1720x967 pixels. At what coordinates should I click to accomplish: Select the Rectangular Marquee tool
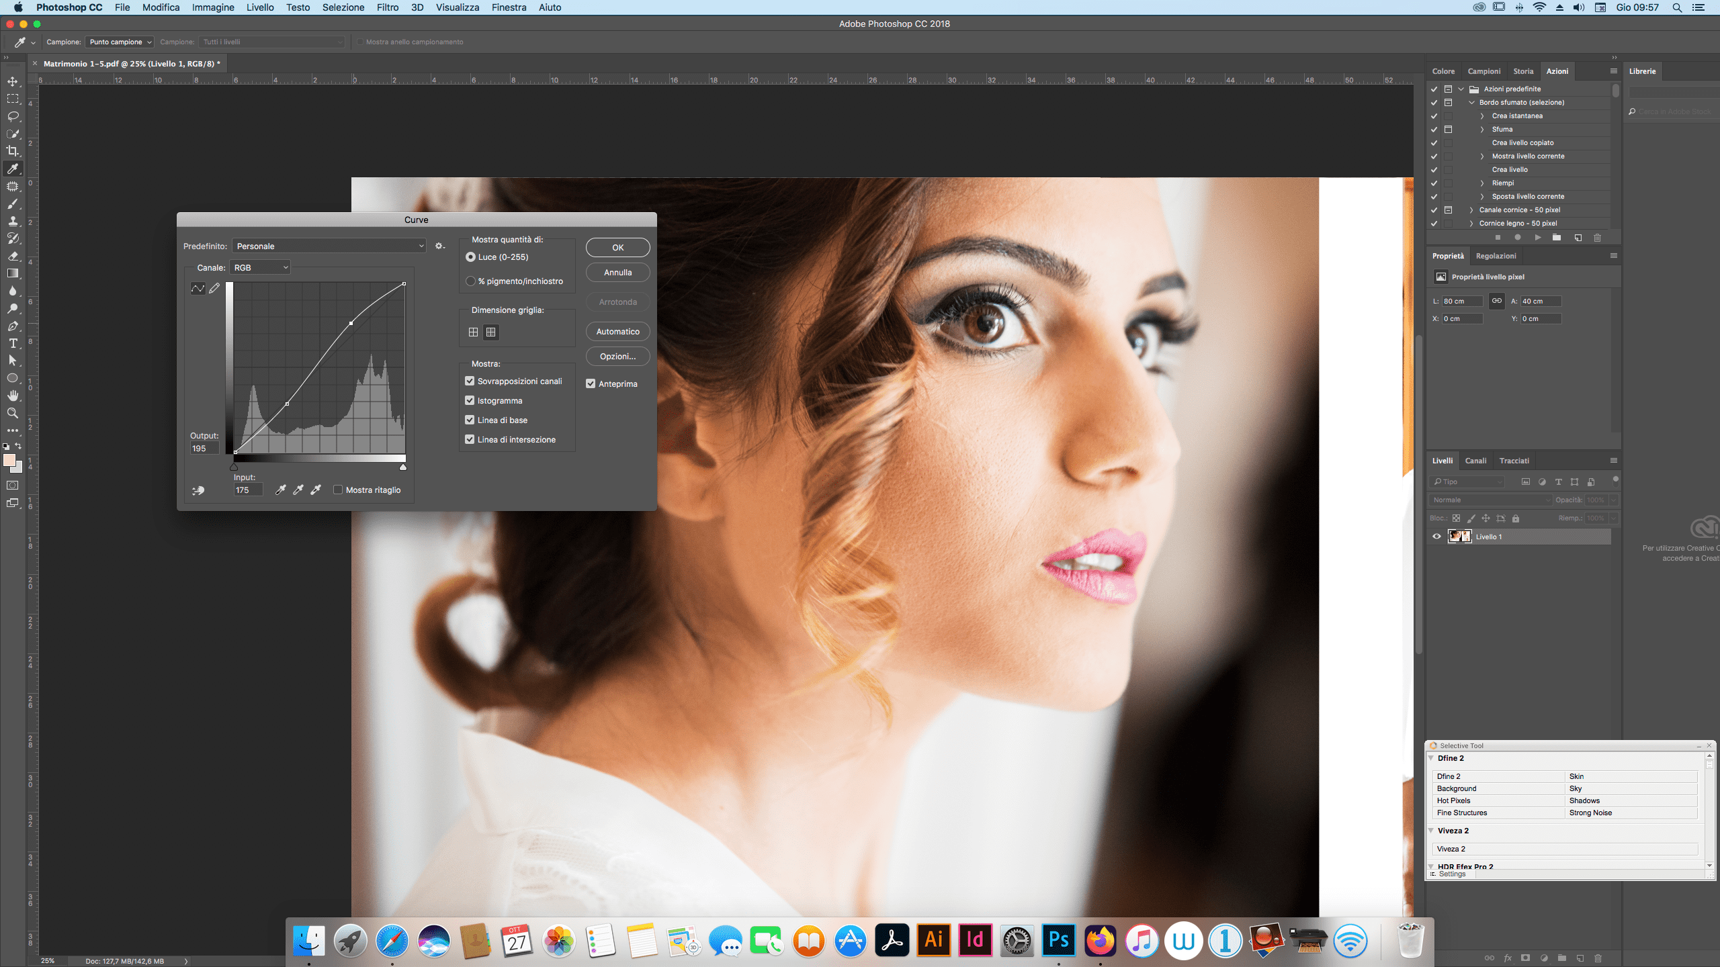(x=13, y=99)
